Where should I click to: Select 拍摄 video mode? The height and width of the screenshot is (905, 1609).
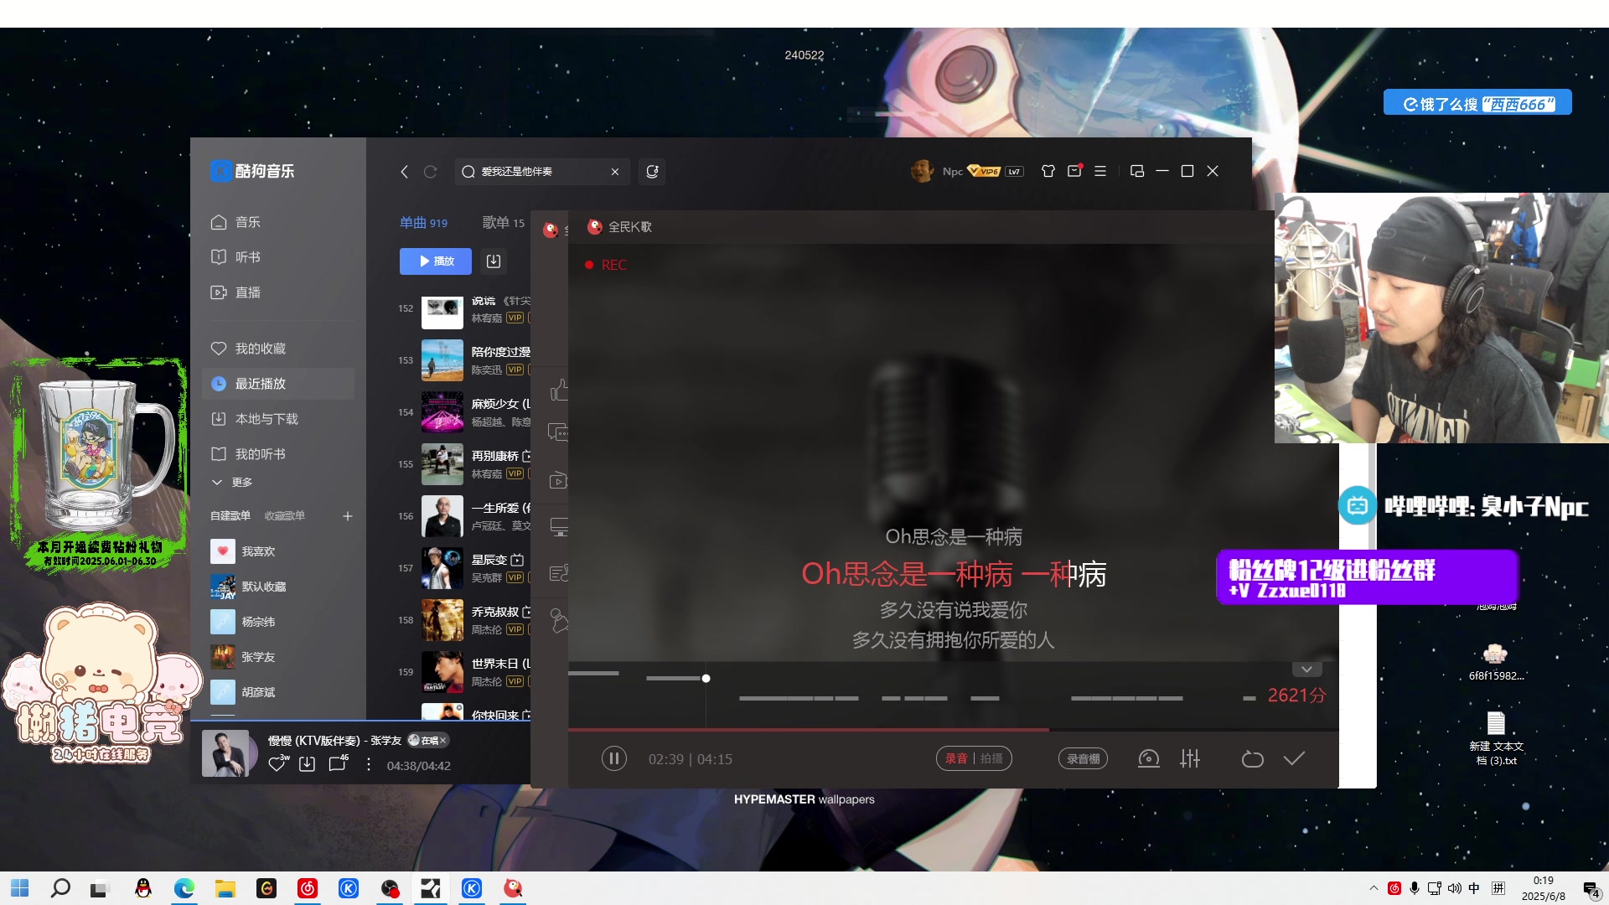[991, 758]
